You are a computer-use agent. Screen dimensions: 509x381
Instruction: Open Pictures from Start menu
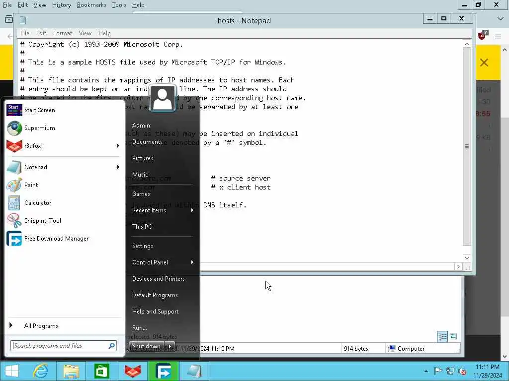tap(143, 158)
